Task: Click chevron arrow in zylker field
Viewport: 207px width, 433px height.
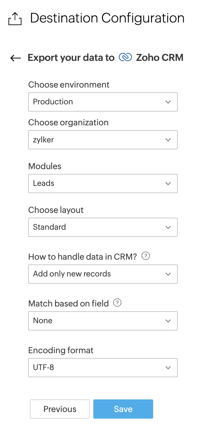Action: pos(168,140)
